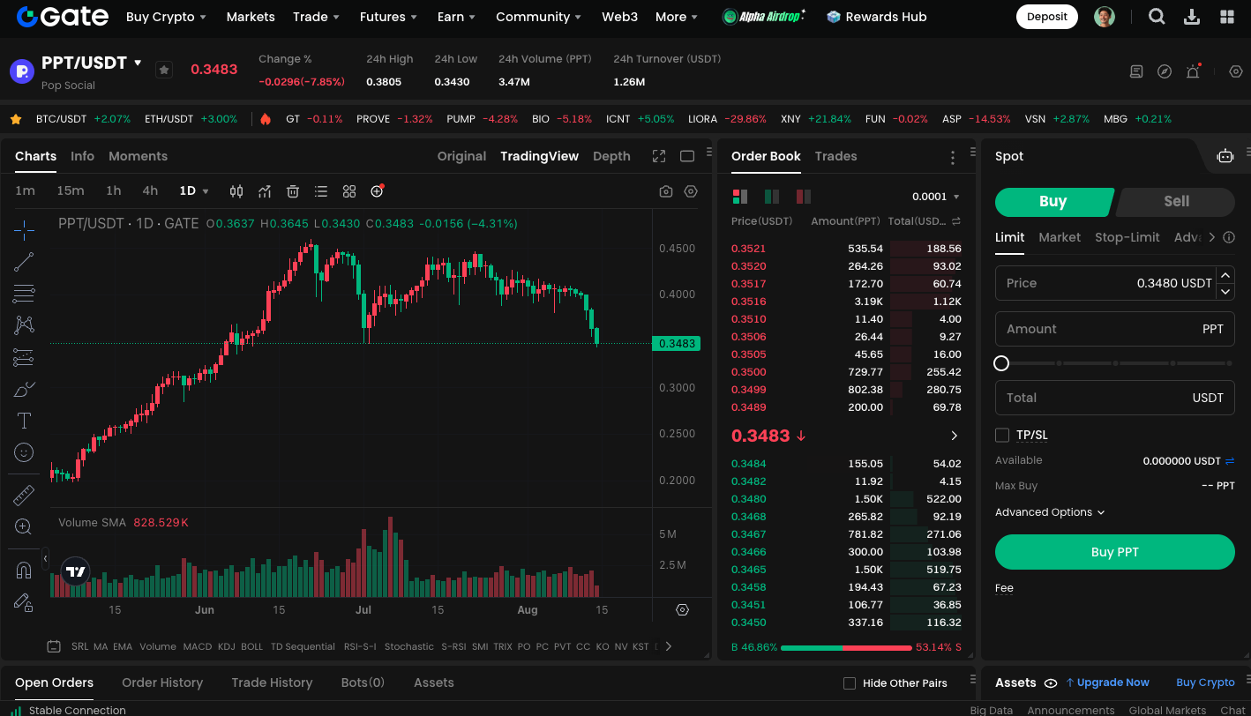Select the crosshair cursor tool
The width and height of the screenshot is (1251, 716).
pos(24,230)
